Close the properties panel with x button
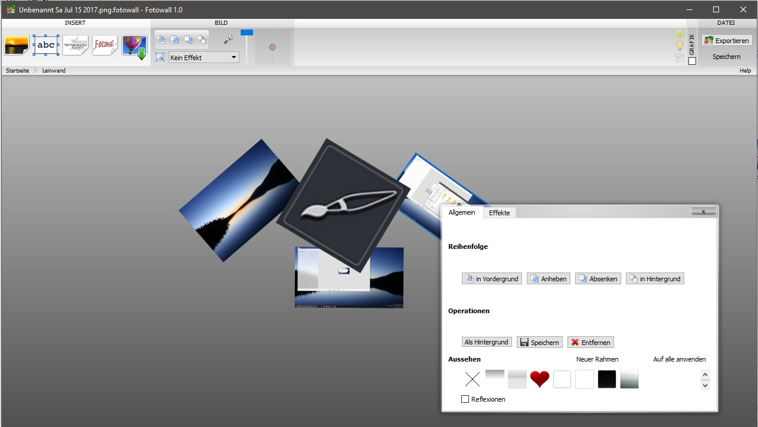 (703, 211)
